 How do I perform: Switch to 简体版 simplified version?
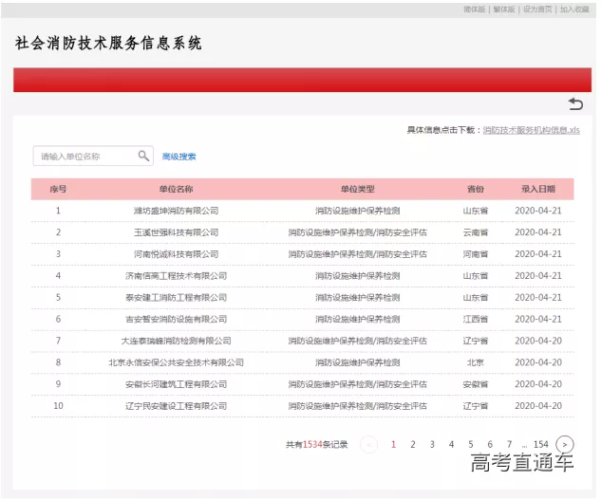475,9
